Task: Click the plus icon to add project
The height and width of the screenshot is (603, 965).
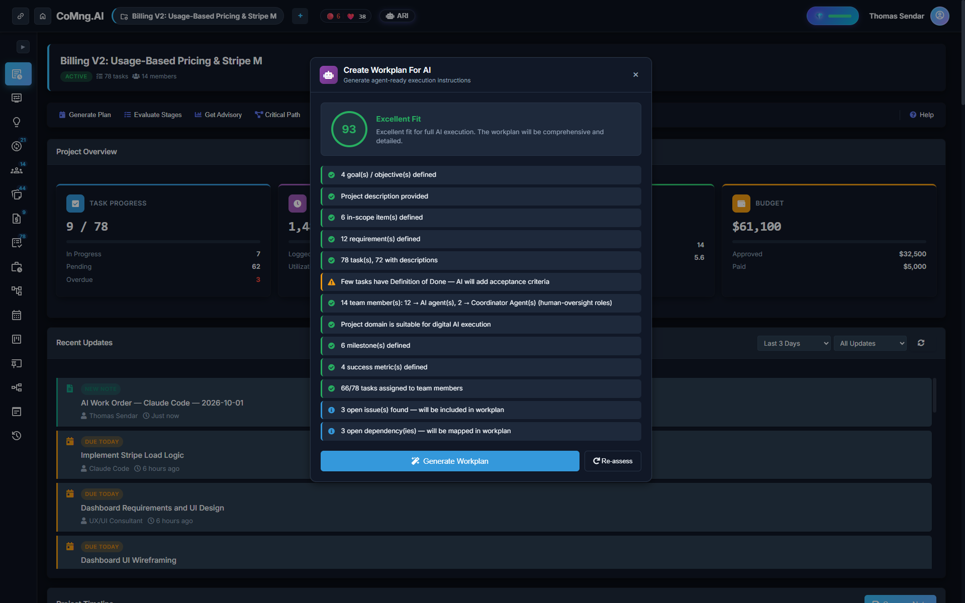Action: (300, 16)
